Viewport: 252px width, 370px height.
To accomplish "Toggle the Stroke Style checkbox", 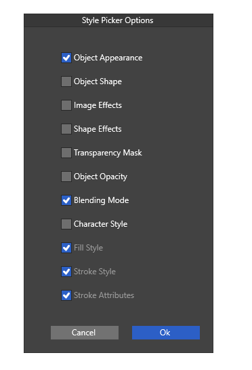I will click(66, 272).
